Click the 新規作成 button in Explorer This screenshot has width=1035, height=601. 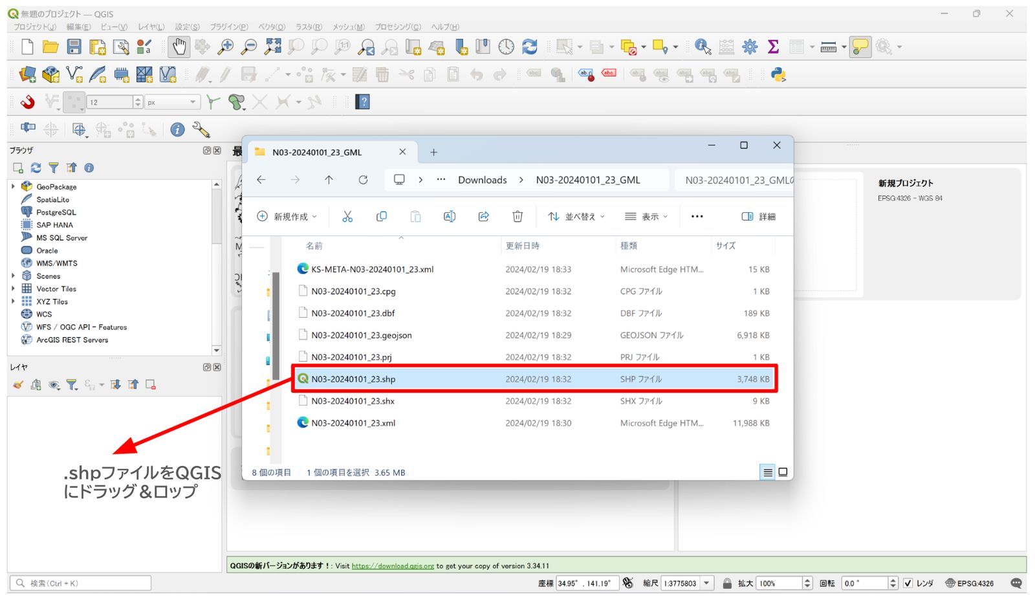pyautogui.click(x=287, y=217)
